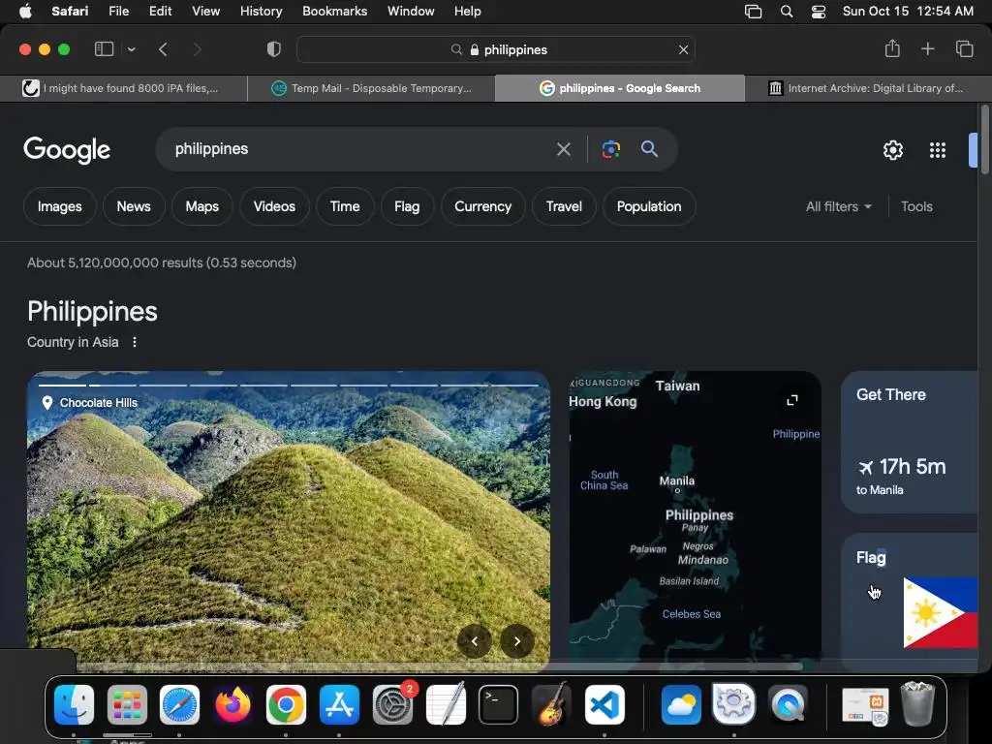Select the Currency filter chip
Image resolution: width=992 pixels, height=744 pixels.
[482, 206]
